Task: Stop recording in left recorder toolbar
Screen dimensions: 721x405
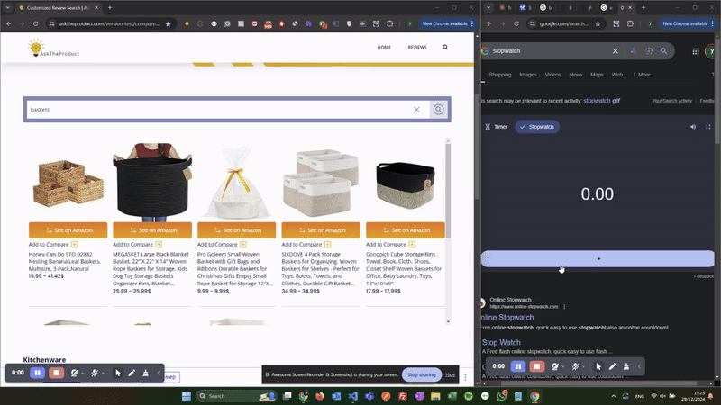Action: (56, 373)
